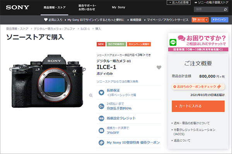Click the credit card 3%OFF icon
Viewport: 232px width, 154px height.
[x=101, y=131]
